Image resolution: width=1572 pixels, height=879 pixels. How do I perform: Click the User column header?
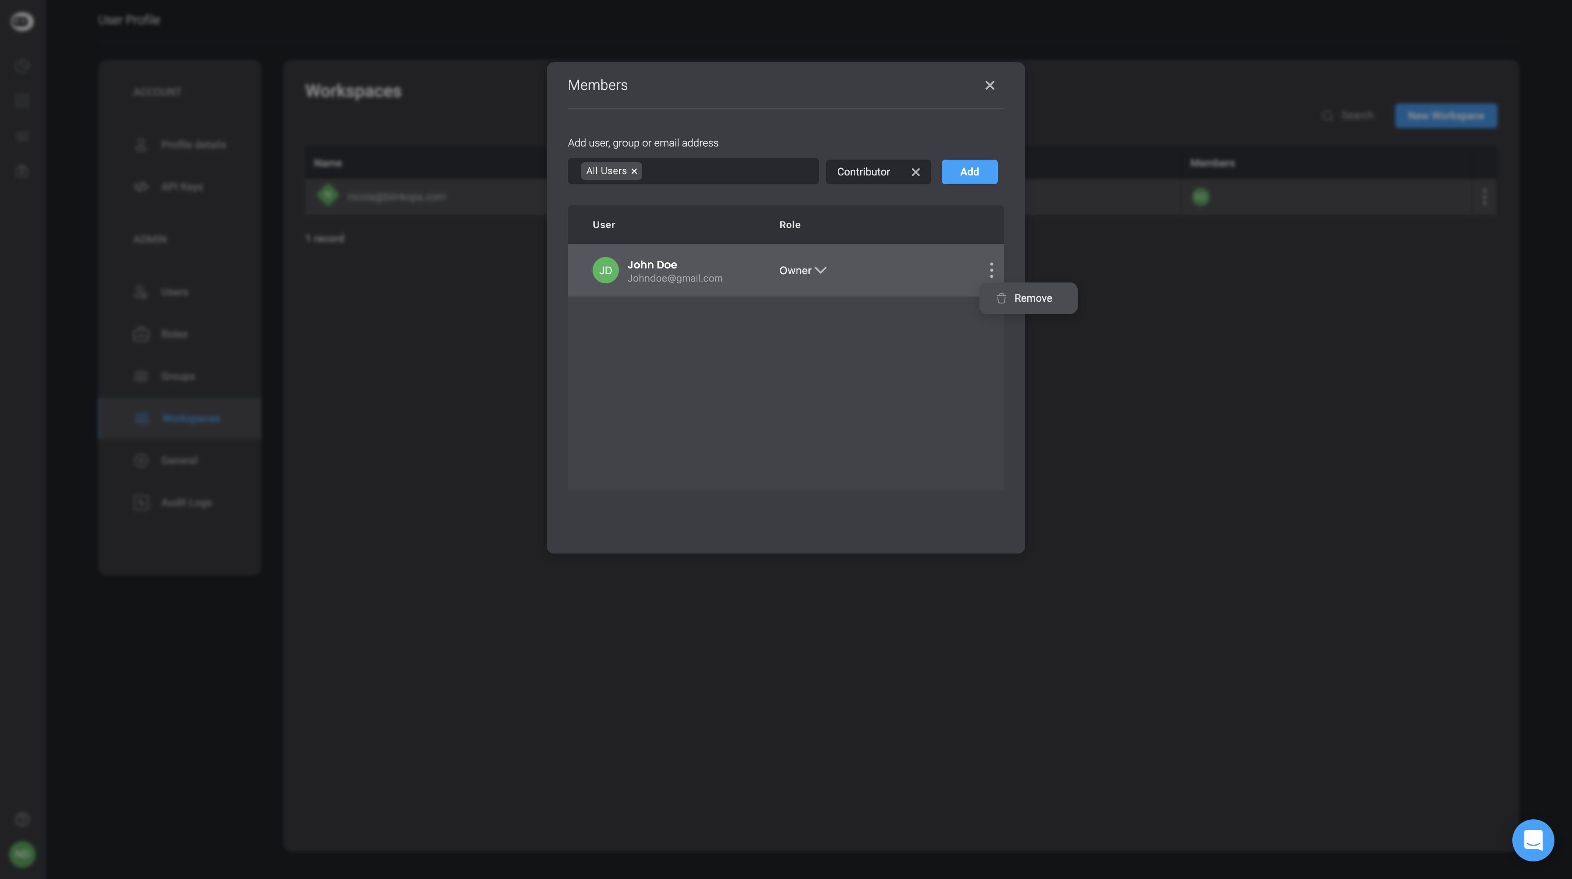(604, 225)
